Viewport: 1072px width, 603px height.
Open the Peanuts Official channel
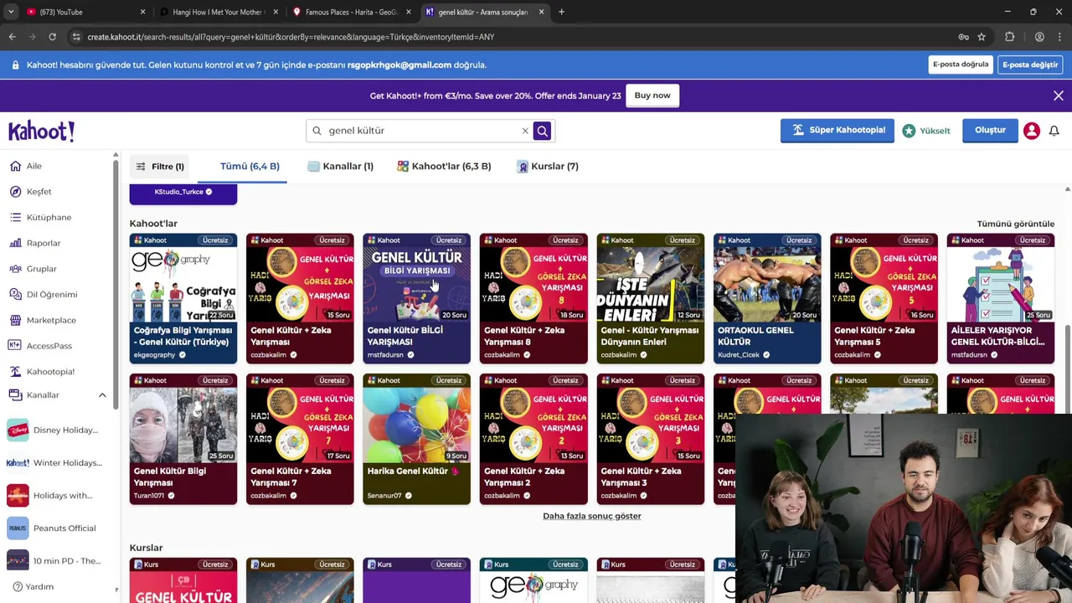coord(54,528)
